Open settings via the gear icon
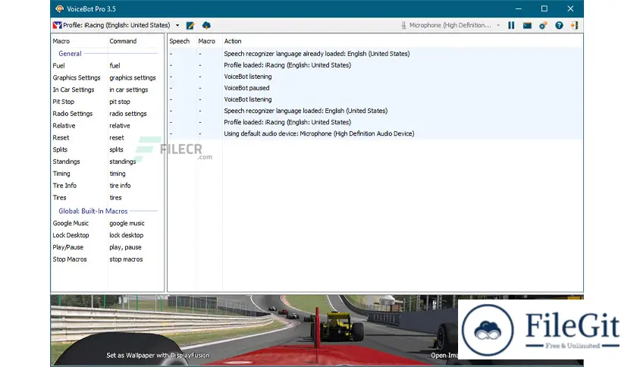The width and height of the screenshot is (634, 367). [543, 26]
